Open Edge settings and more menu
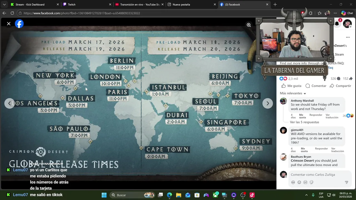 click(335, 13)
